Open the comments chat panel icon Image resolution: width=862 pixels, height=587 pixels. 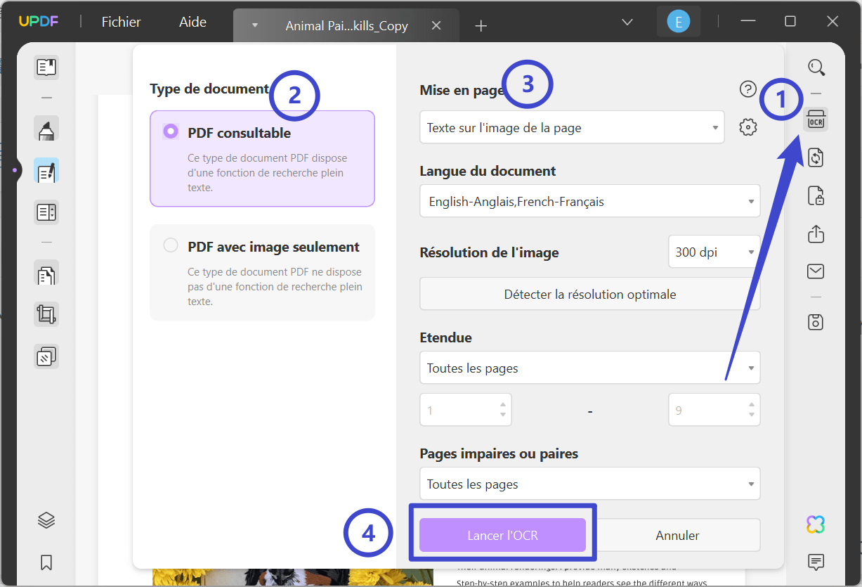pos(816,562)
